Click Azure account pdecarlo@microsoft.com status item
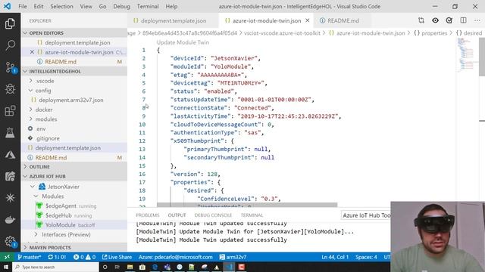 175,257
